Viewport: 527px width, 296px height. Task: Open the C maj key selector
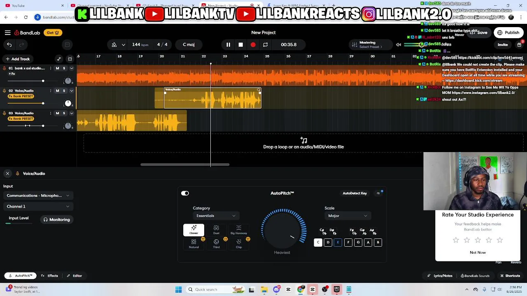[x=189, y=44]
